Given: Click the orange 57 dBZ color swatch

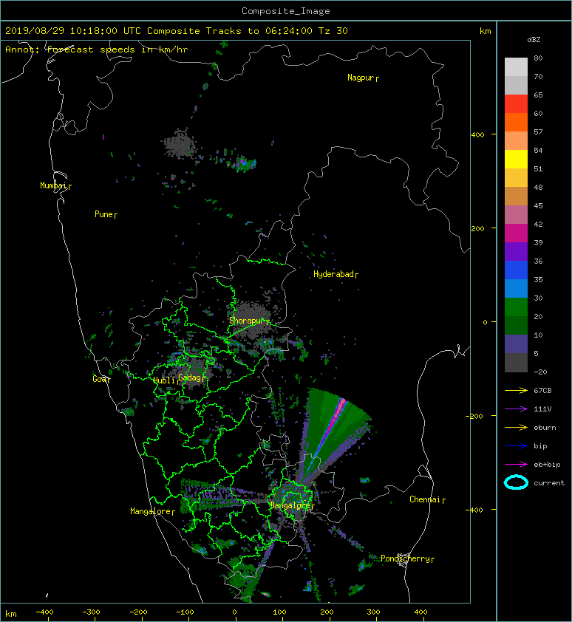Looking at the screenshot, I should (x=516, y=122).
